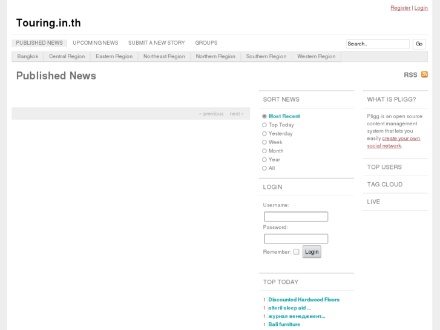Open the Northeast Region category
Image resolution: width=440 pixels, height=330 pixels.
(164, 56)
